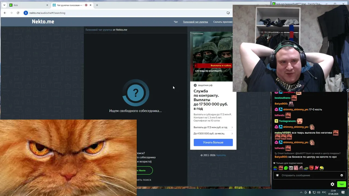This screenshot has height=196, width=349.
Task: Open a new browser tab
Action: pyautogui.click(x=97, y=5)
